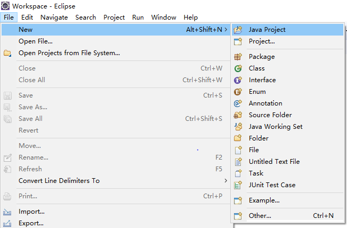The width and height of the screenshot is (347, 228).
Task: Expand Convert Line Delimiters To arrow
Action: [225, 181]
